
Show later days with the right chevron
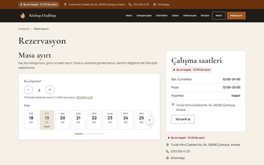click(x=149, y=120)
